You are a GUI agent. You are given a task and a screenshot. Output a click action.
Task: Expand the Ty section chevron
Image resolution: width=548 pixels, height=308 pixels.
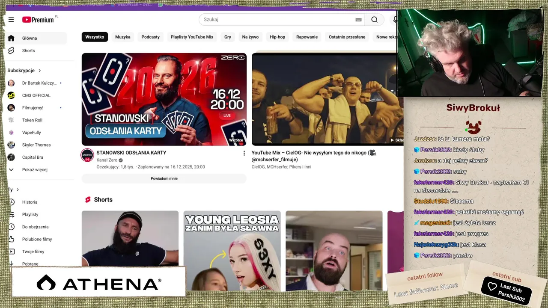coord(18,190)
